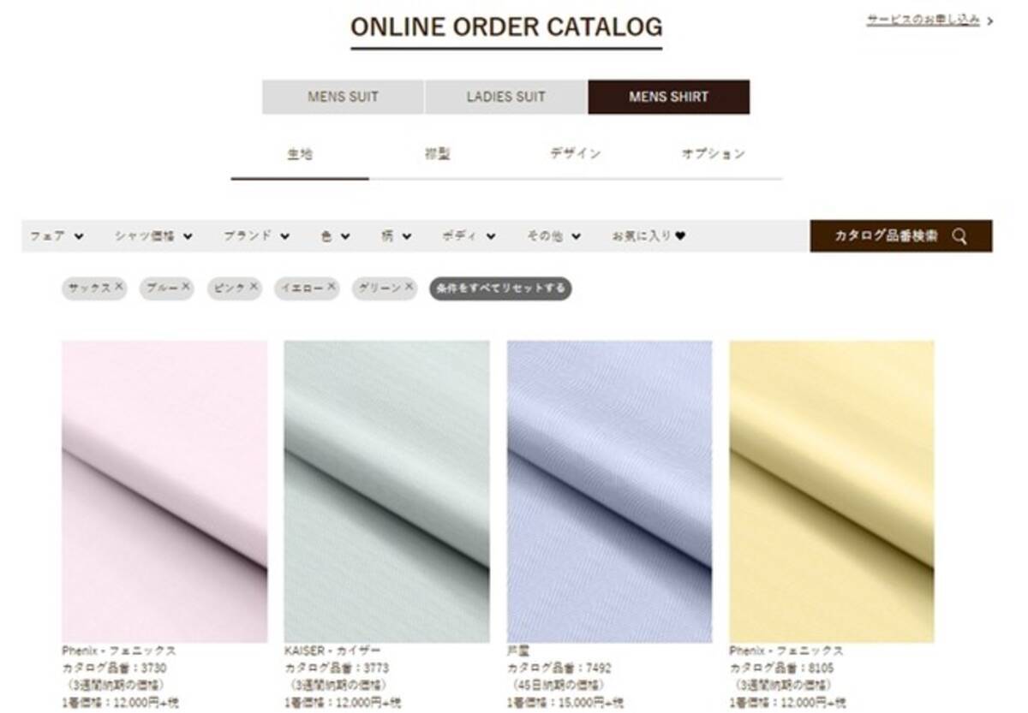Open the お気に入り heart favorites filter

pyautogui.click(x=648, y=236)
